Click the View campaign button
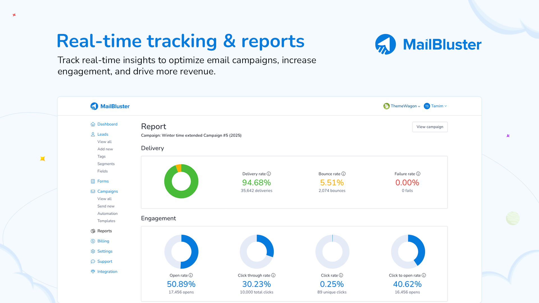 (430, 127)
